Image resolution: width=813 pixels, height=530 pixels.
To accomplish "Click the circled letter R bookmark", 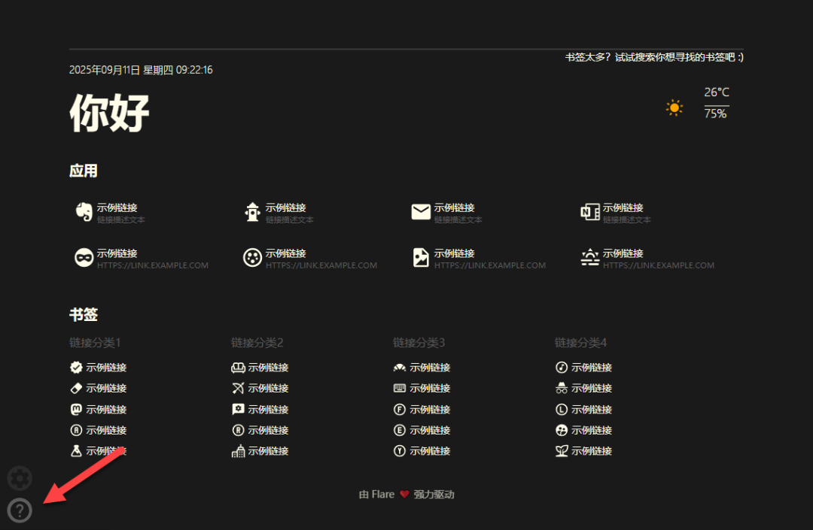I will [260, 430].
